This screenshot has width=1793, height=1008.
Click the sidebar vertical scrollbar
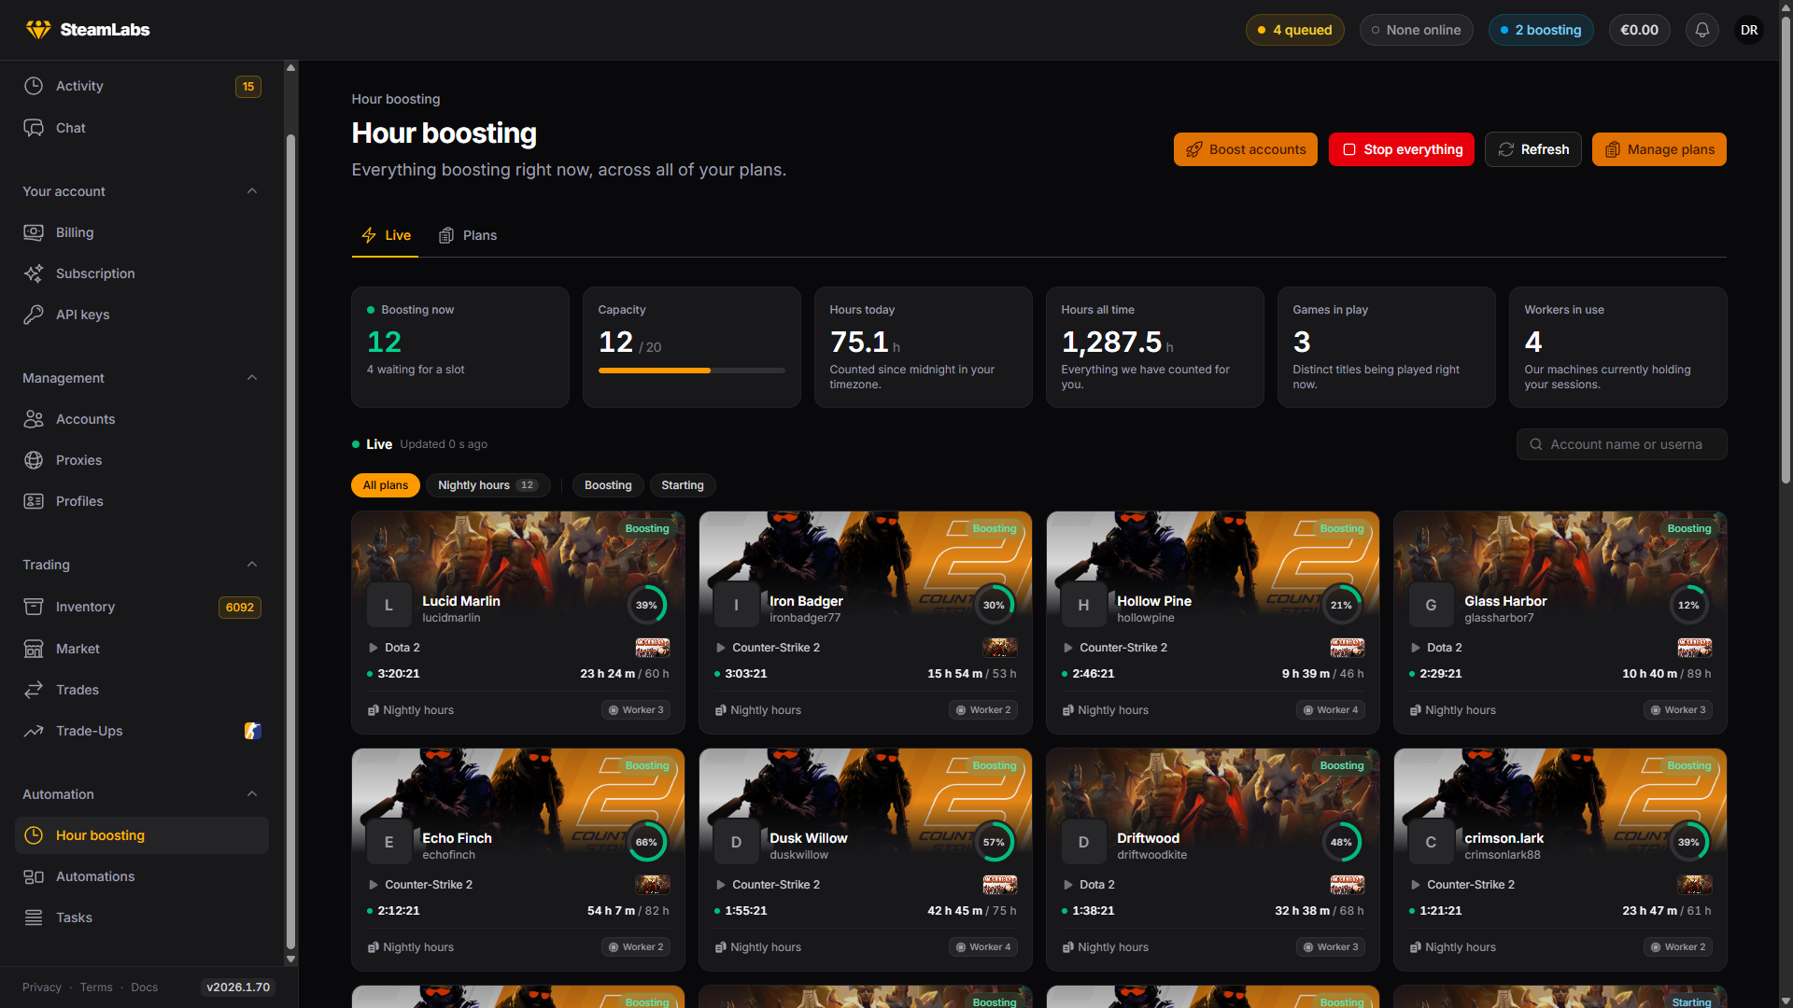click(290, 541)
